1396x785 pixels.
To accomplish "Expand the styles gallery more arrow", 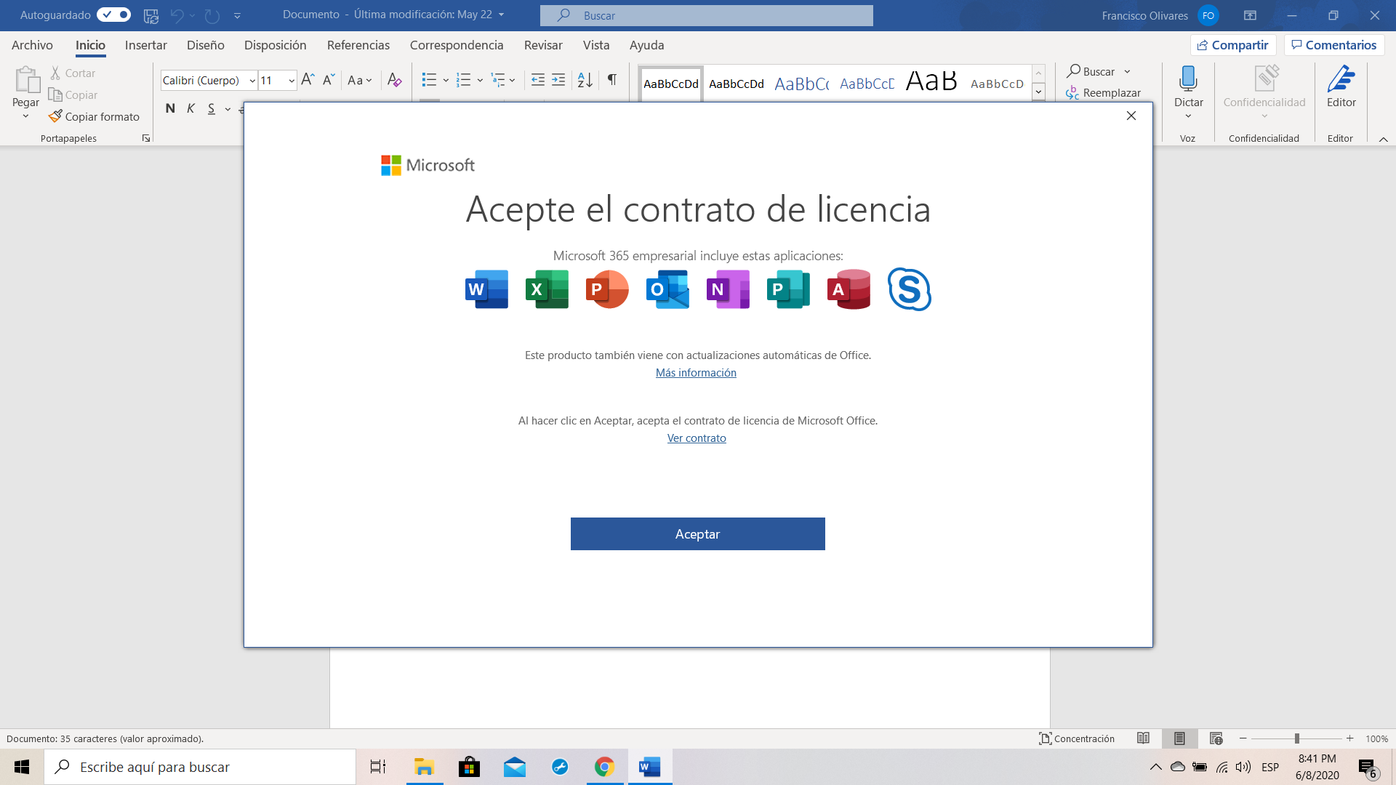I will pyautogui.click(x=1038, y=92).
